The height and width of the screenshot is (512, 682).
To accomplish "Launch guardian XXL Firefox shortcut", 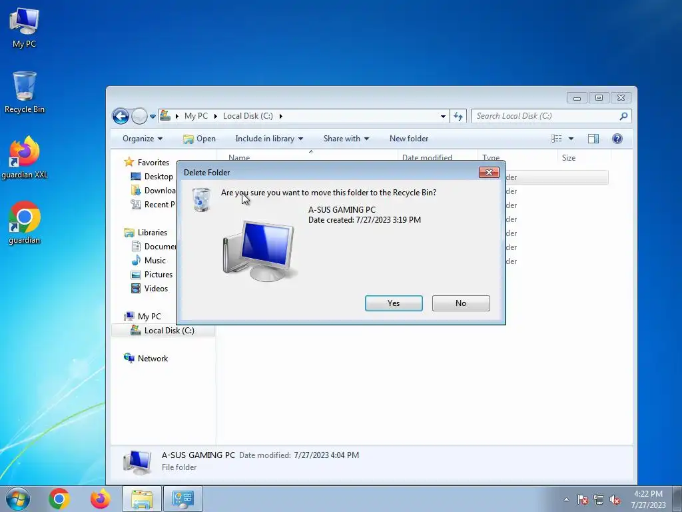I will (x=25, y=157).
